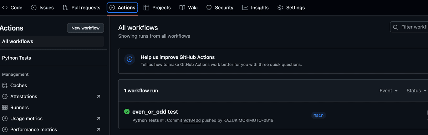Viewport: 428px width, 135px height.
Task: Open the Wiki tab
Action: [x=188, y=7]
